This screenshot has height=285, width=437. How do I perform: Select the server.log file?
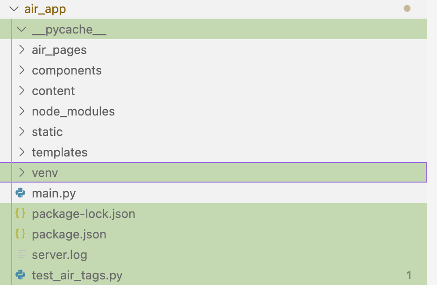[59, 255]
